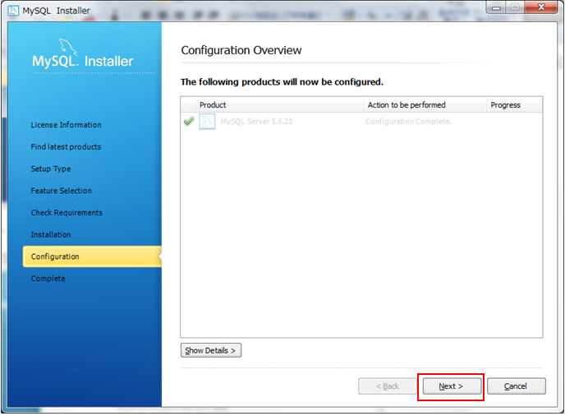Image resolution: width=565 pixels, height=416 pixels.
Task: Go to the Setup Type step
Action: click(x=51, y=169)
